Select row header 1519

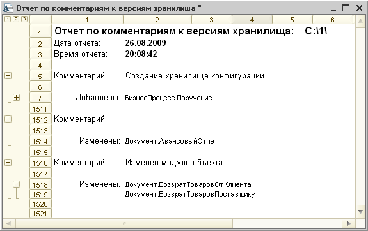pyautogui.click(x=40, y=194)
